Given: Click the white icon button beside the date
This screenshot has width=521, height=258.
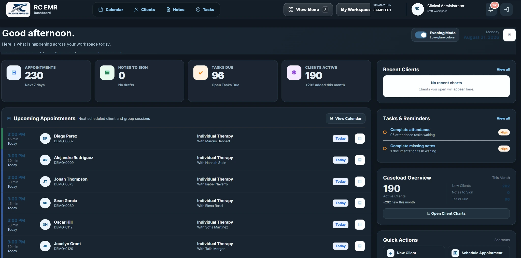Looking at the screenshot, I should point(509,35).
